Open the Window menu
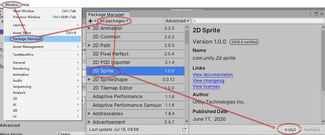 (12, 4)
